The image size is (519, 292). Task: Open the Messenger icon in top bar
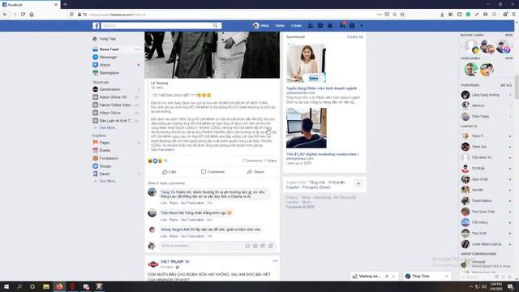[320, 25]
